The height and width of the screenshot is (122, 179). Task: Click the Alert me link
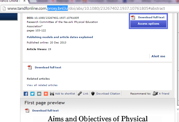pos(158,56)
